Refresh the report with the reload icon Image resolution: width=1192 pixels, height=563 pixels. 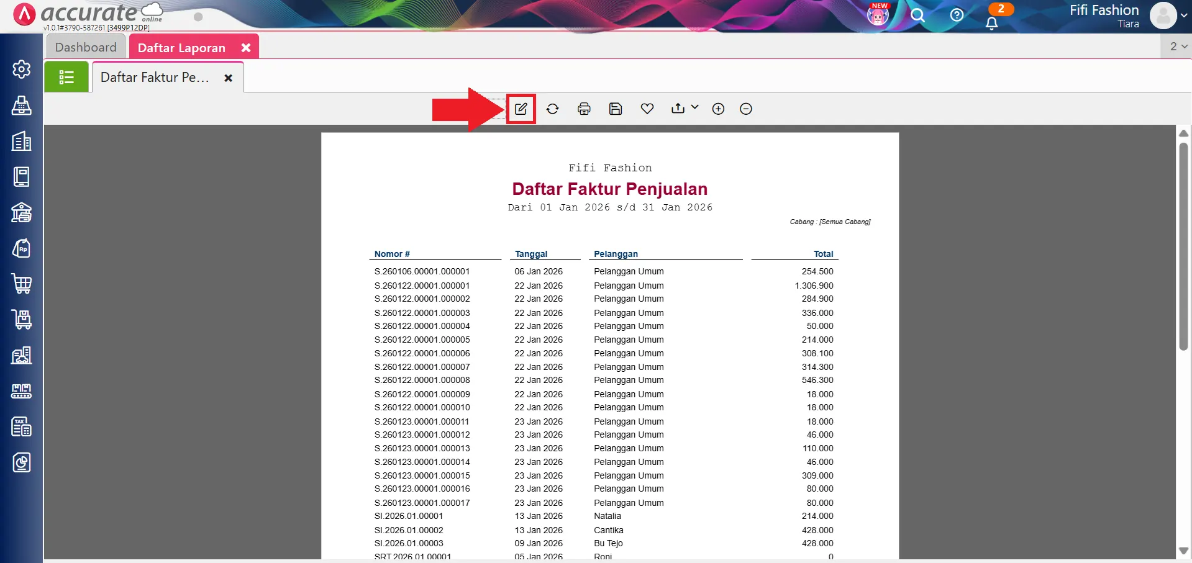pyautogui.click(x=552, y=109)
